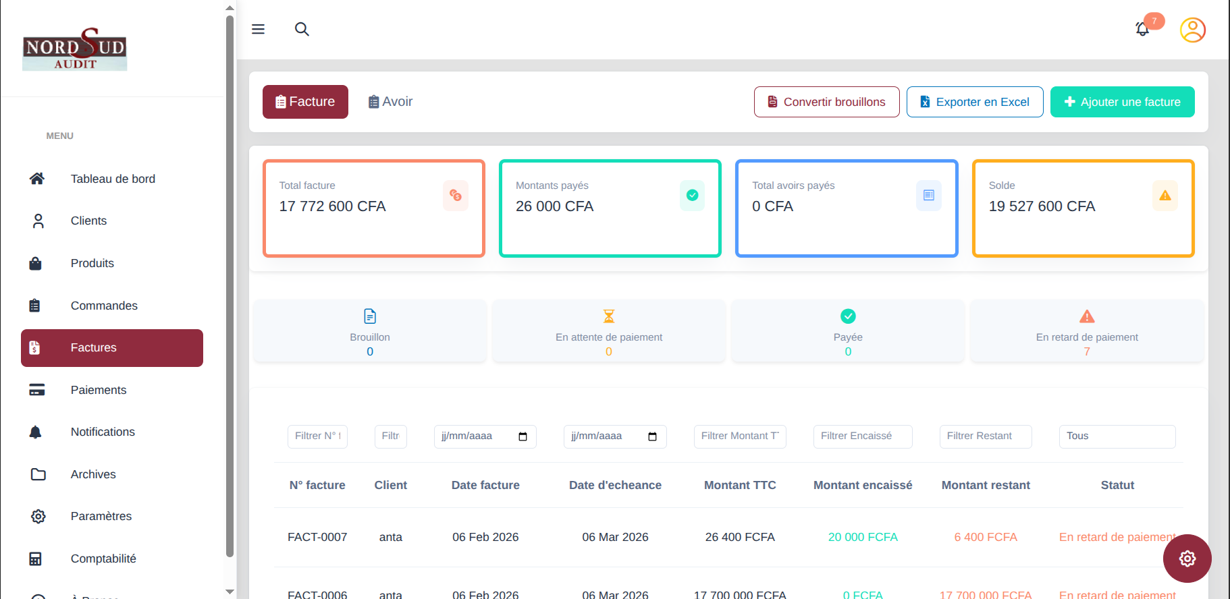Open notifications bell with badge
Screen dimensions: 1230x599
(1142, 29)
